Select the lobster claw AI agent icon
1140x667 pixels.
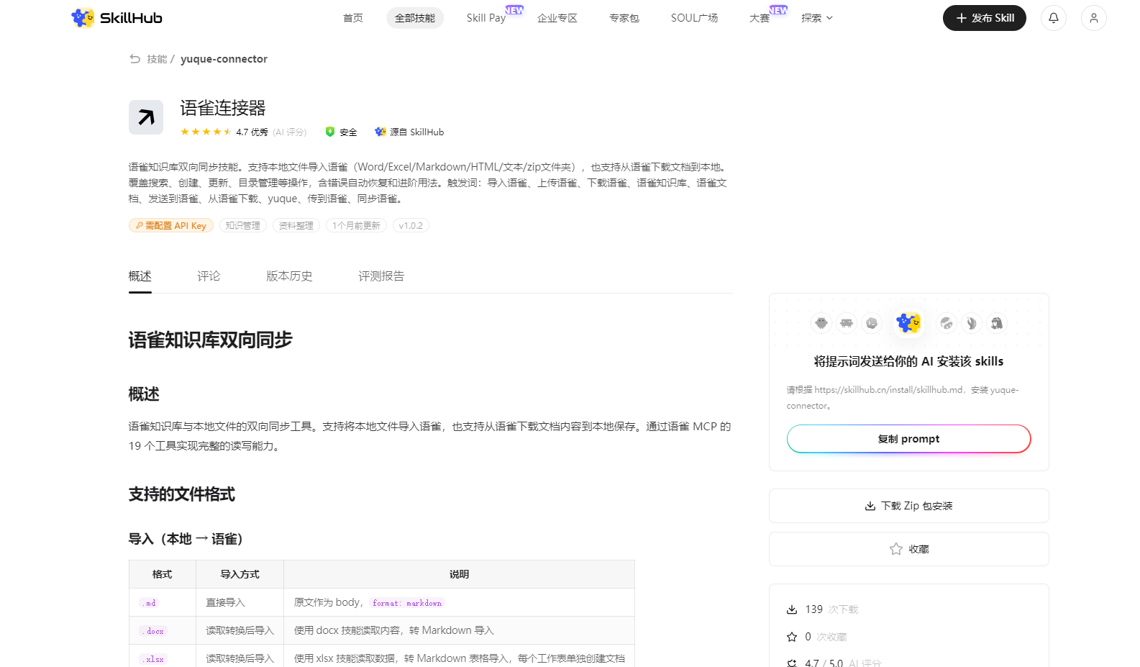[x=972, y=323]
